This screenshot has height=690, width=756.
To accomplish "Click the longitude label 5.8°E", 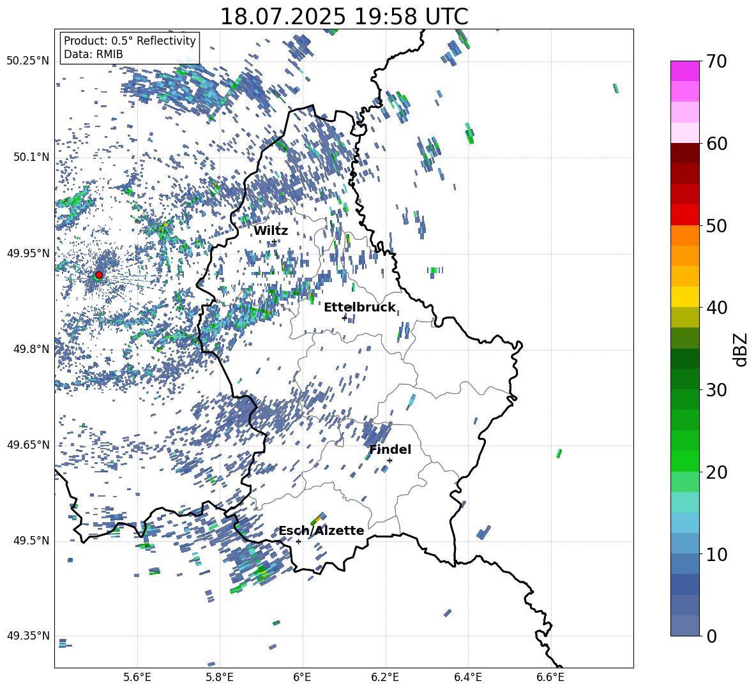I will point(220,677).
